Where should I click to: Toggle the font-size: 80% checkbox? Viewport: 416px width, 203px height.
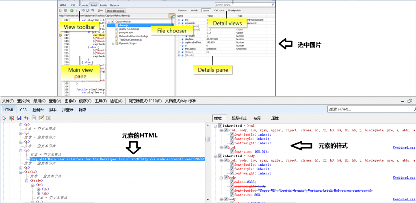[232, 195]
